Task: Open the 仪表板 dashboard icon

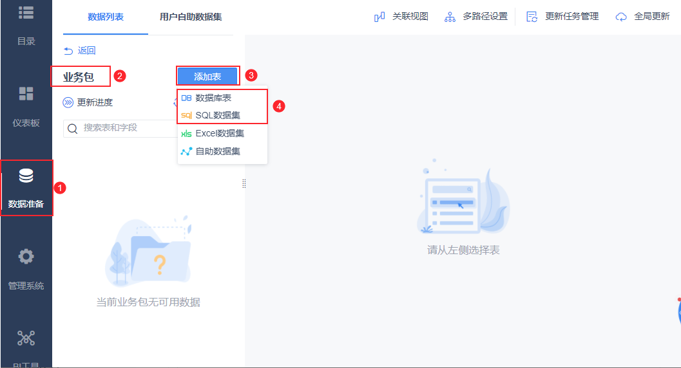Action: 26,94
